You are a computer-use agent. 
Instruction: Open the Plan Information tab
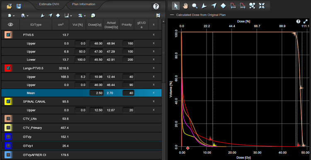pyautogui.click(x=83, y=4)
